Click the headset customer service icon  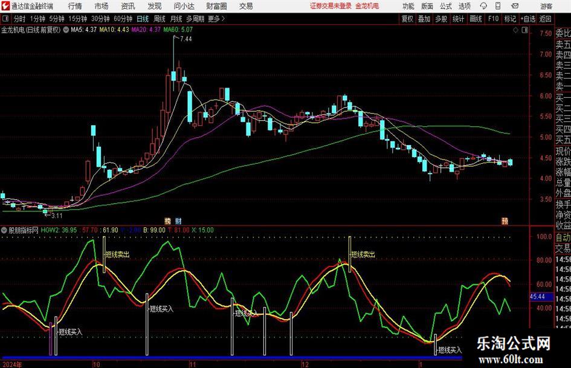pyautogui.click(x=483, y=6)
